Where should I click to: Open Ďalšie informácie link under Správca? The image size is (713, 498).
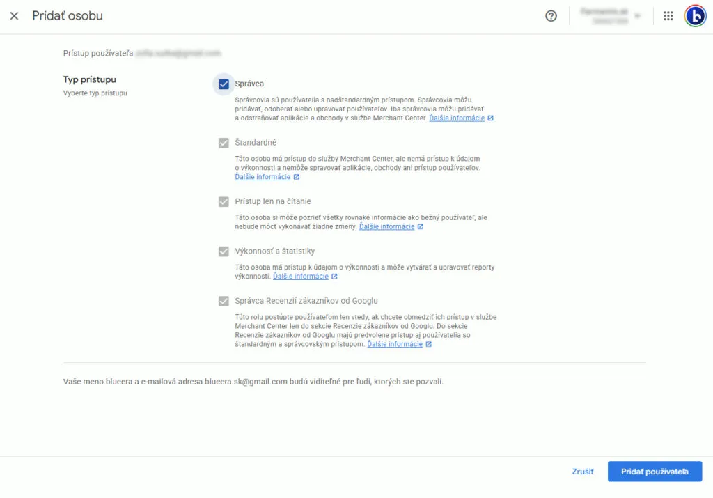(x=456, y=118)
